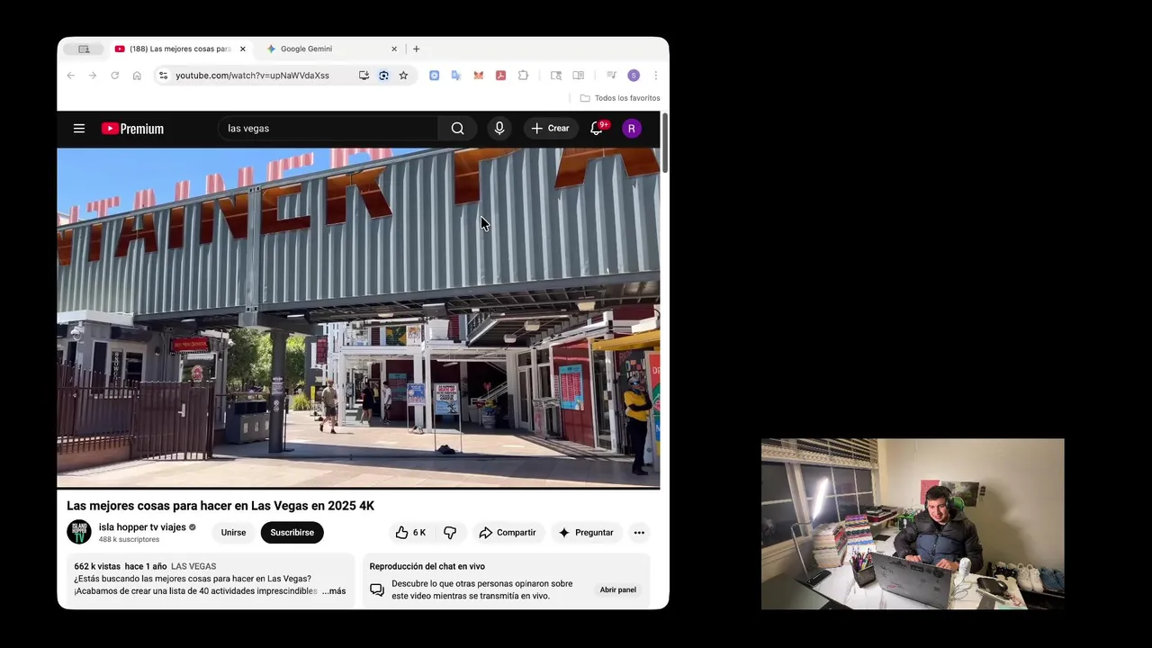Start voice search with microphone icon

[x=499, y=129]
